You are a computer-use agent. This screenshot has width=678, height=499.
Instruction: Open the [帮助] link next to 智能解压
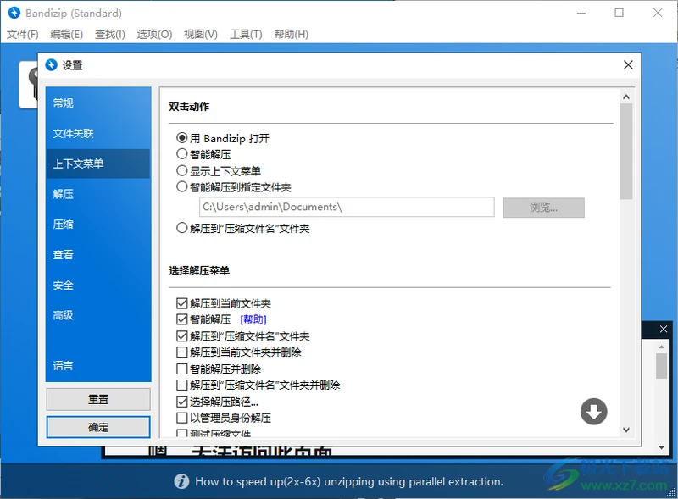(253, 319)
